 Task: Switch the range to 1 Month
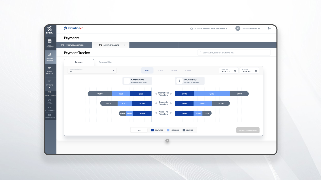pos(174,70)
